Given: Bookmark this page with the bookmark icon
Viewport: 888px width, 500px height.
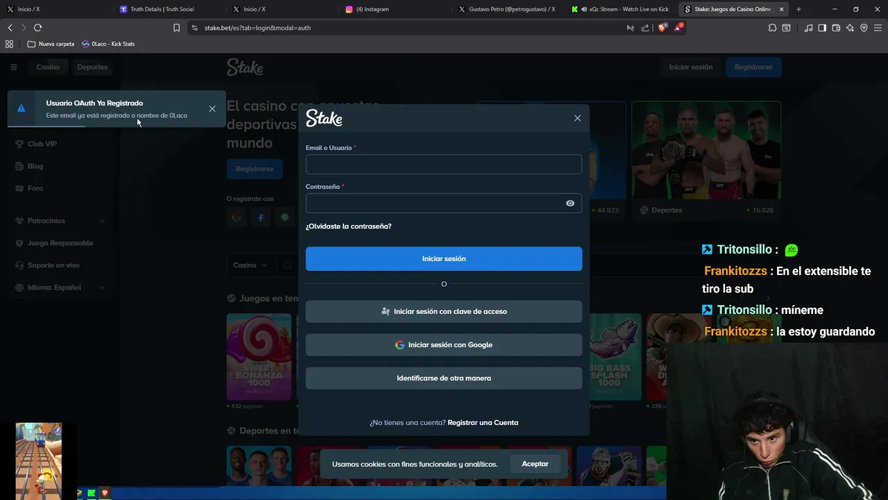Looking at the screenshot, I should coord(176,28).
